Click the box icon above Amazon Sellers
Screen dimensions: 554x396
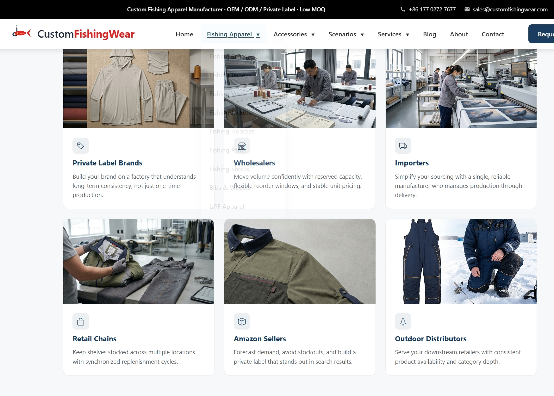[242, 321]
